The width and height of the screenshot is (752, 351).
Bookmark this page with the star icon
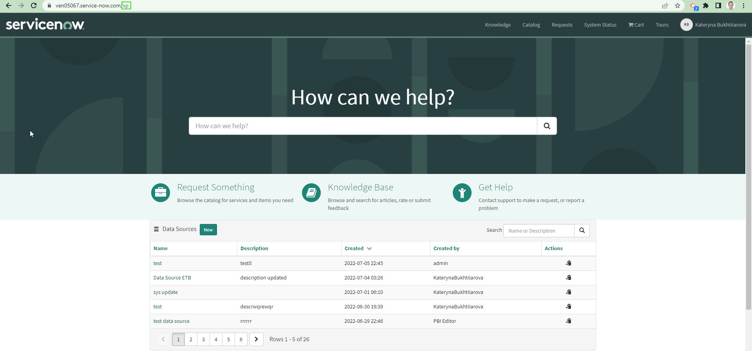678,5
